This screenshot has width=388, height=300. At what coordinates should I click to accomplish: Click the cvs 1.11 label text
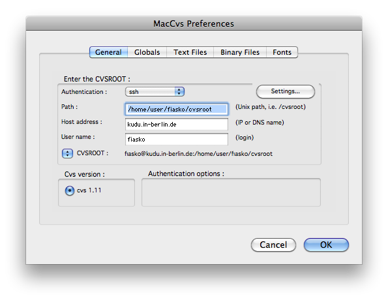[89, 190]
